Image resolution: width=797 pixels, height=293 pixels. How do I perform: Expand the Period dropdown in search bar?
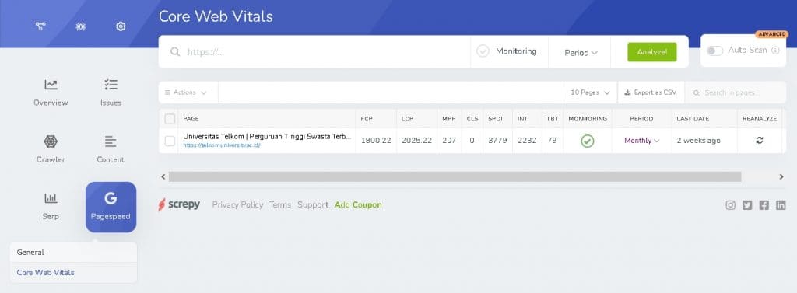581,52
